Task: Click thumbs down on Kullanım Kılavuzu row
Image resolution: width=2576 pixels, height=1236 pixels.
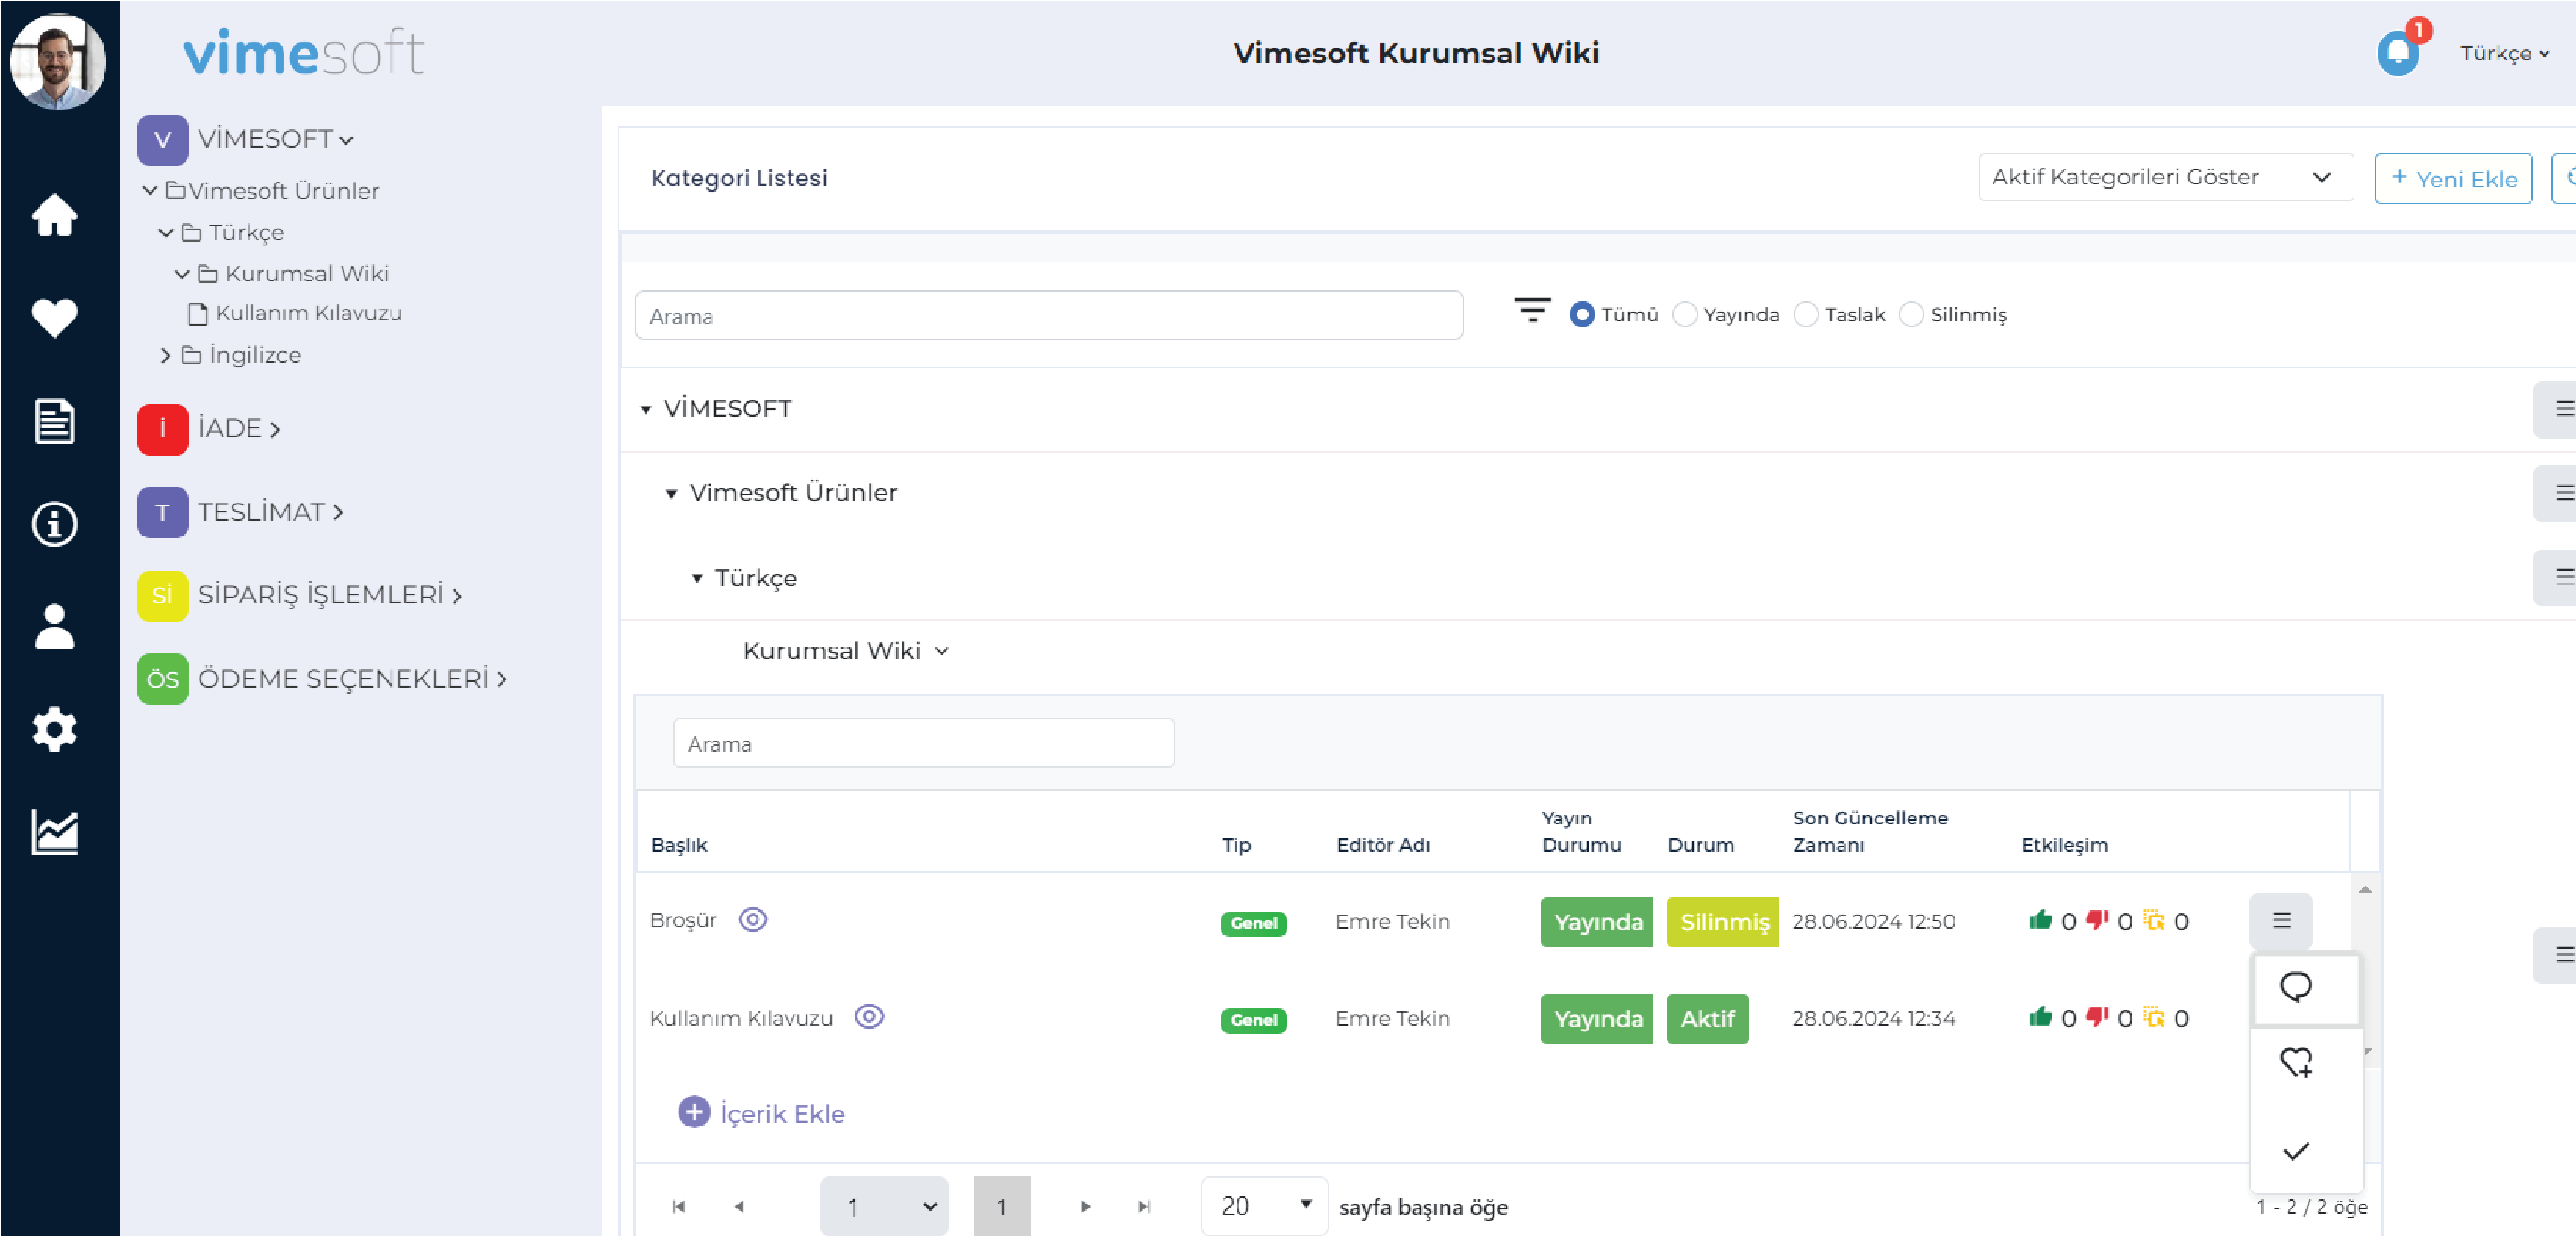Action: [x=2097, y=1017]
